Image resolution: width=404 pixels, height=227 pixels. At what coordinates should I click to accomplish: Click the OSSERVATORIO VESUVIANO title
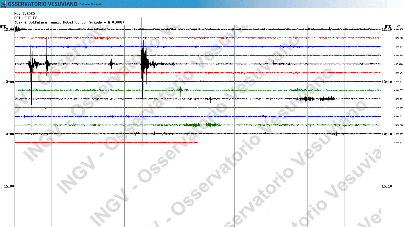(x=42, y=4)
